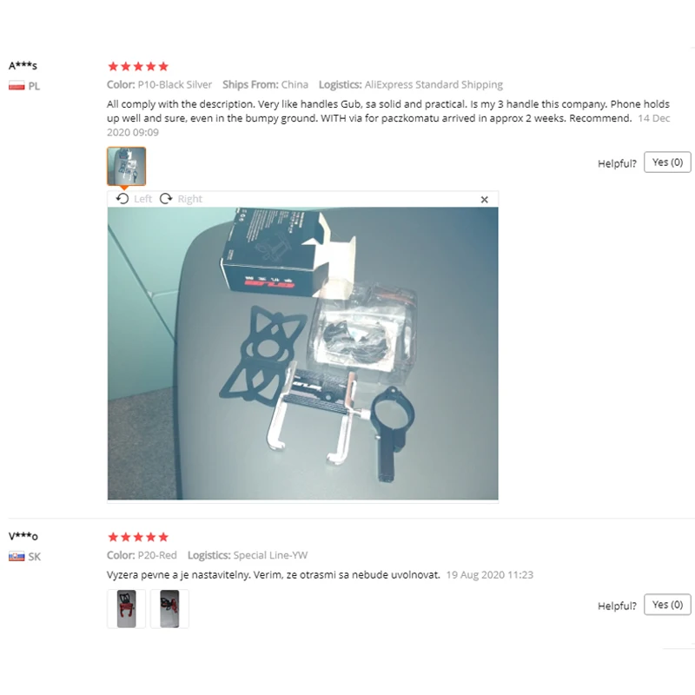Mark A***s review as helpful
Viewport: 695px width, 695px height.
tap(667, 162)
